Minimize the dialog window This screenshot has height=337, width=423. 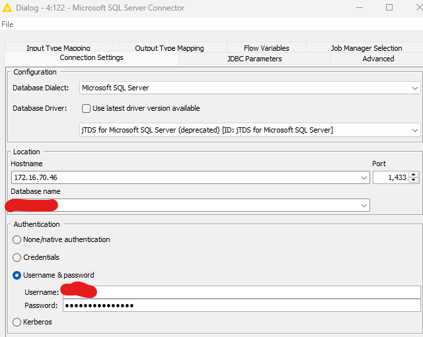[360, 7]
